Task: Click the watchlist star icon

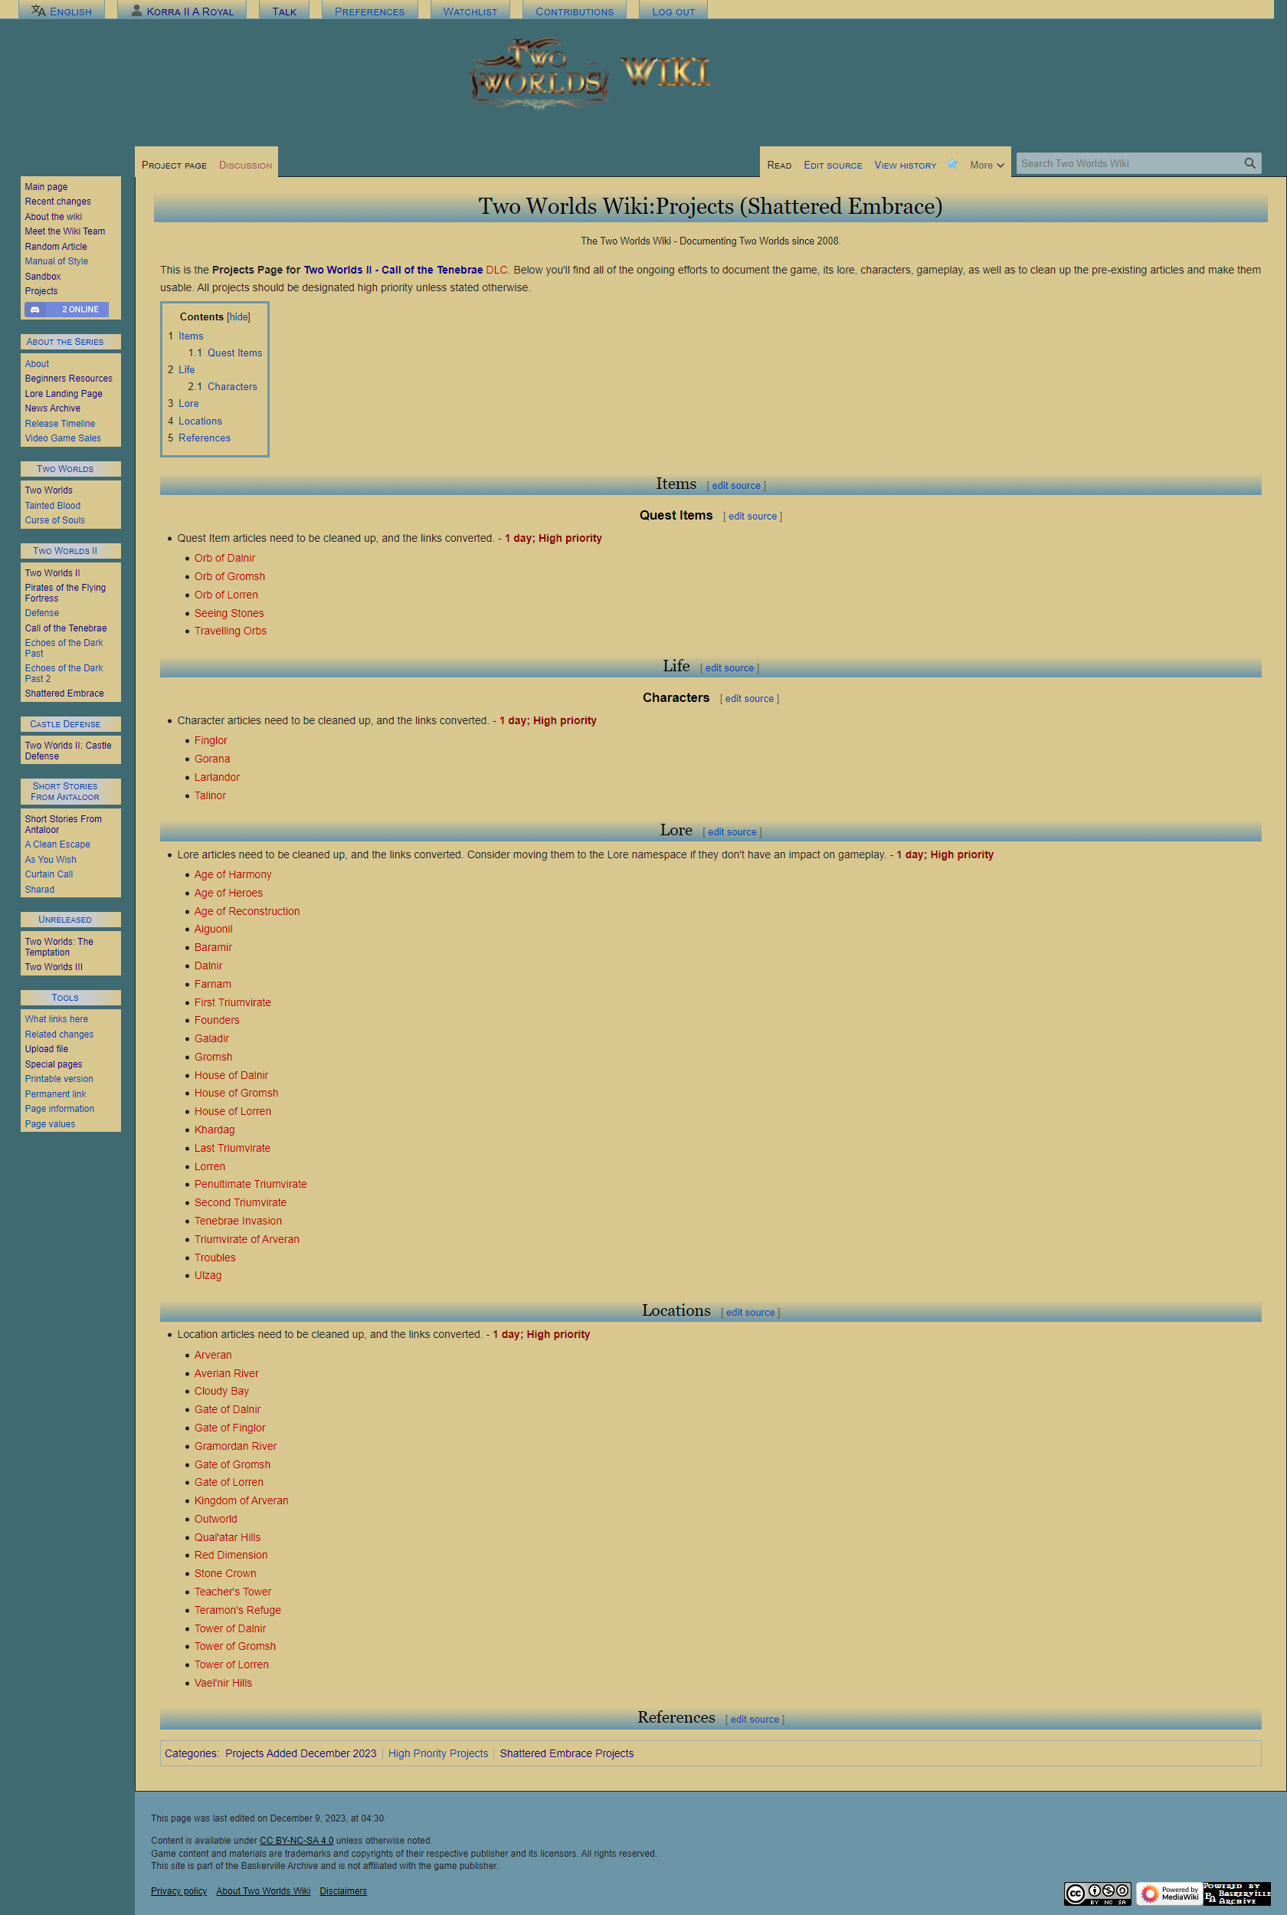Action: tap(952, 163)
